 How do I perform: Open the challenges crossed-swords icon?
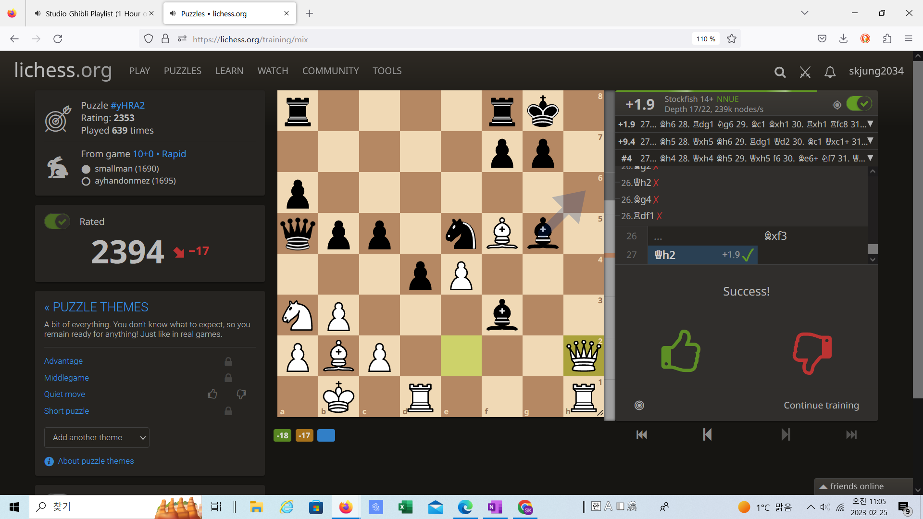click(805, 72)
